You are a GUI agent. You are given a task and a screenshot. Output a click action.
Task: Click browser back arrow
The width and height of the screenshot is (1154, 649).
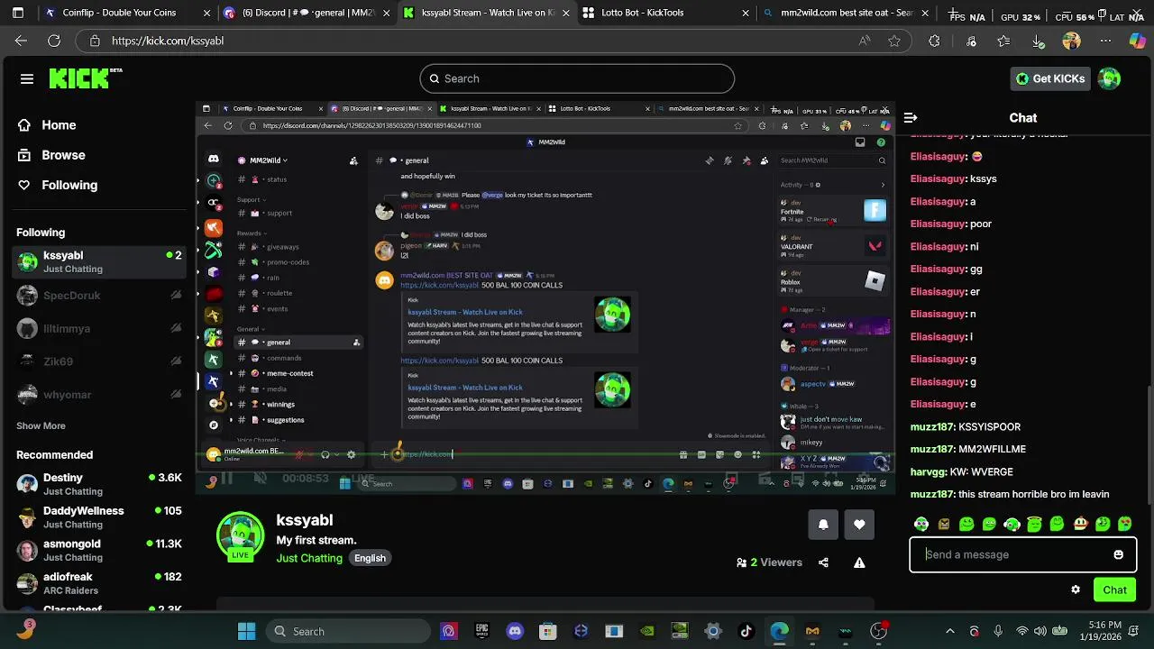click(21, 41)
